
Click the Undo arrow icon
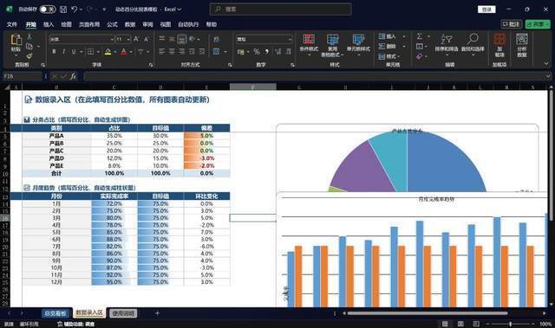(x=75, y=10)
